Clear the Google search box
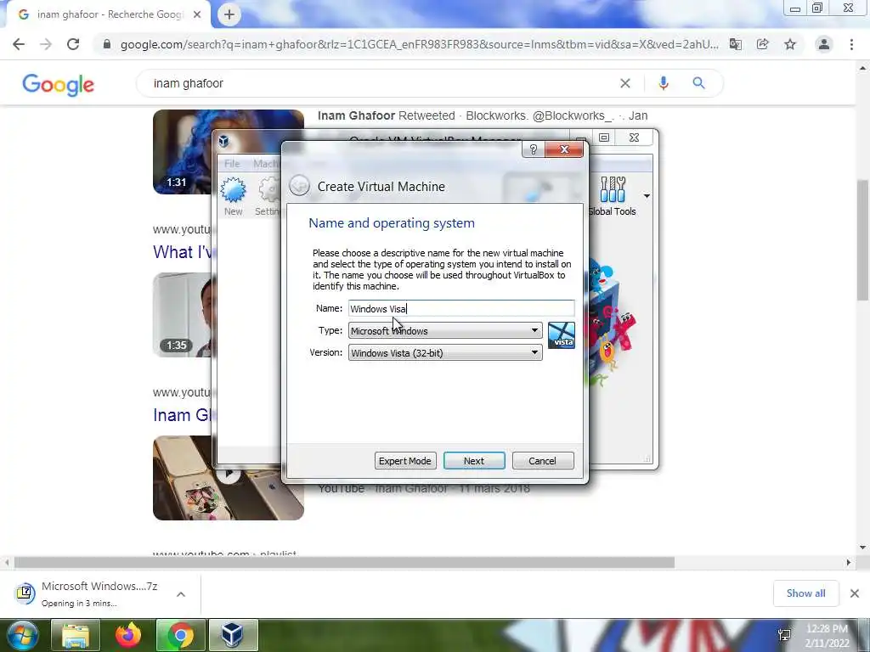This screenshot has width=870, height=652. coord(625,83)
